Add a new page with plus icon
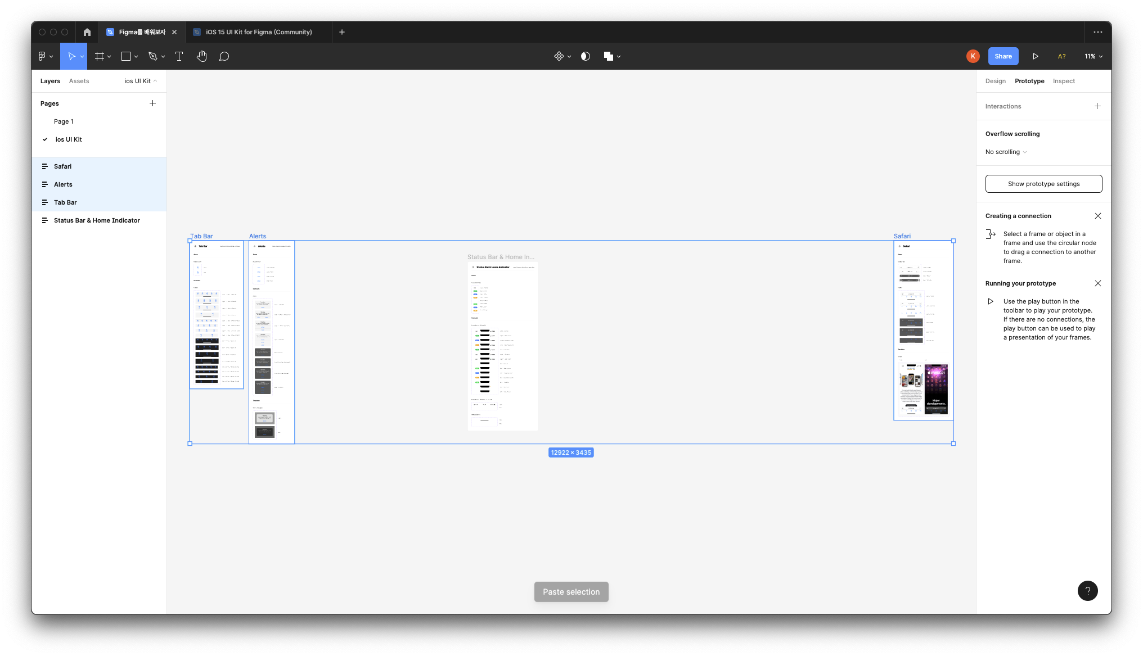The height and width of the screenshot is (656, 1143). (152, 103)
